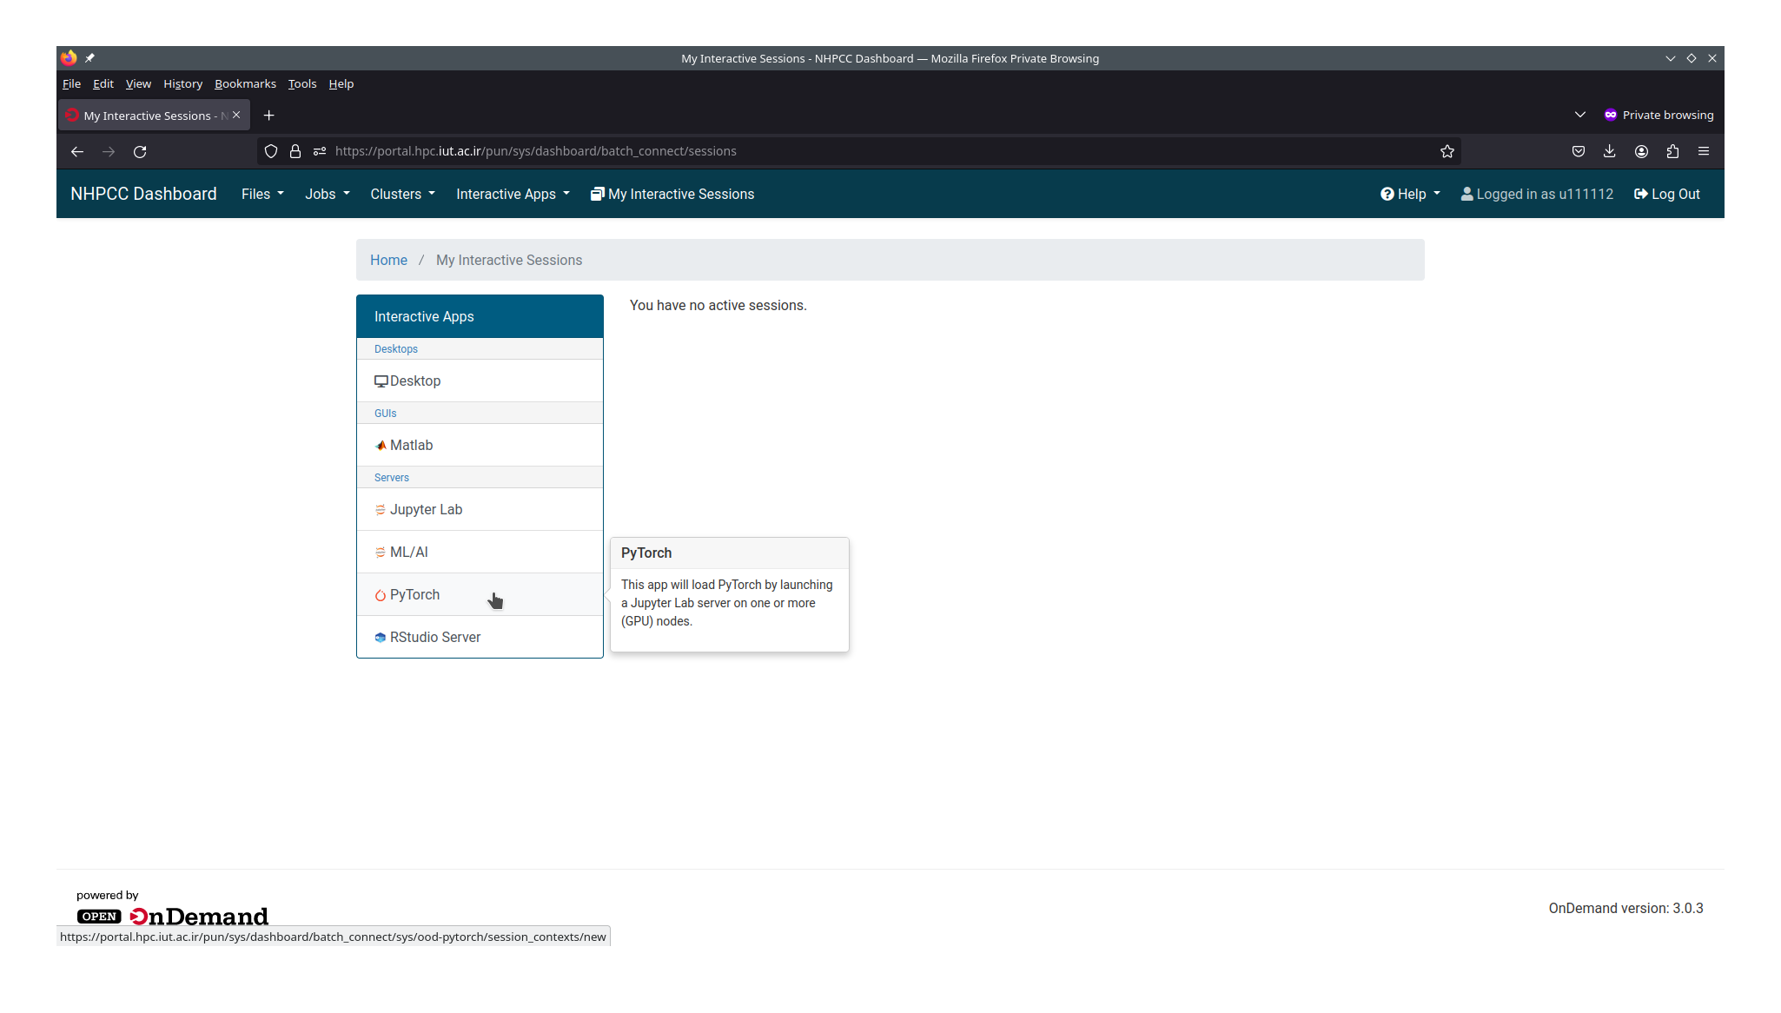The height and width of the screenshot is (1013, 1781).
Task: Click the PyTorch app icon in sidebar
Action: click(x=381, y=594)
